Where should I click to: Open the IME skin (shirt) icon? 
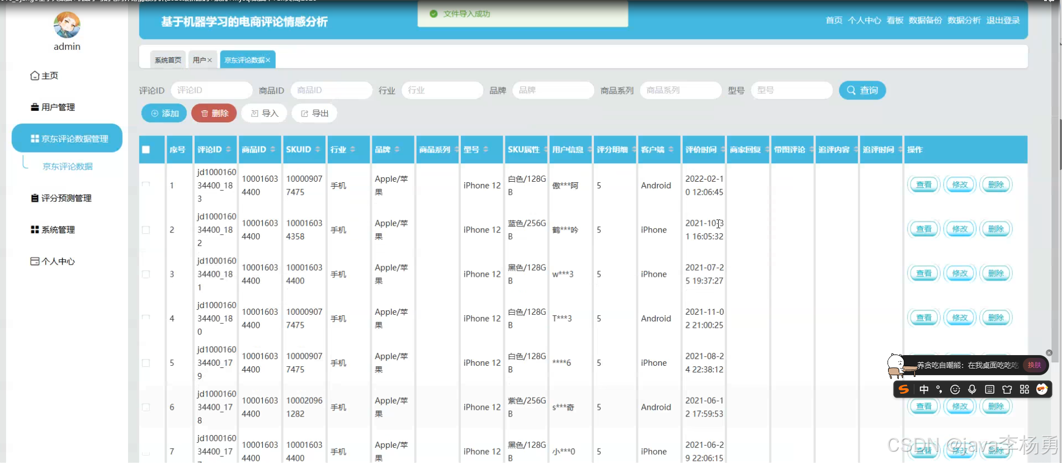[1007, 389]
